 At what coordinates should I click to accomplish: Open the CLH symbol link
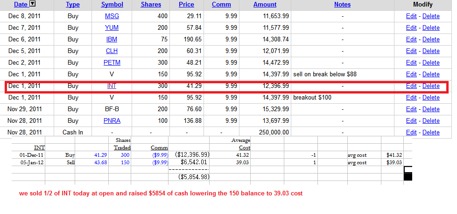[112, 51]
